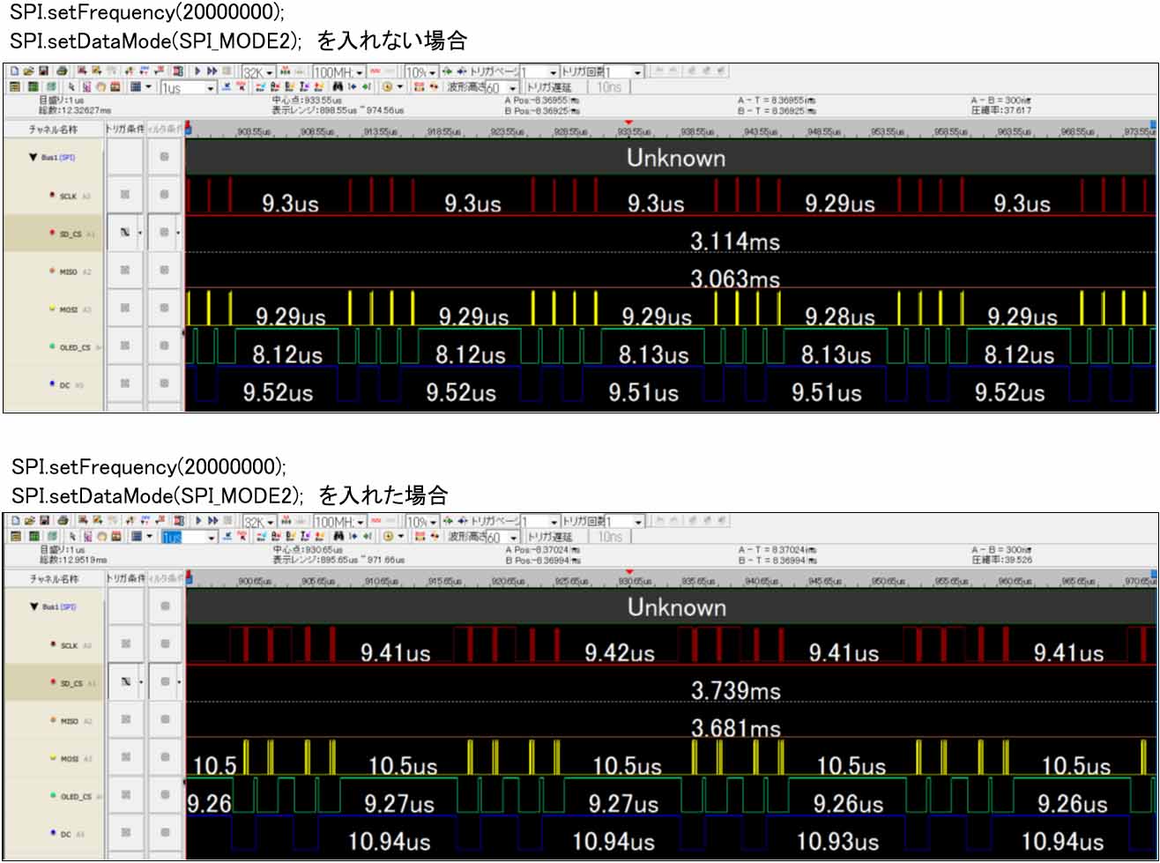Click the Repeat Run double-arrow icon in the upper window

[x=212, y=71]
